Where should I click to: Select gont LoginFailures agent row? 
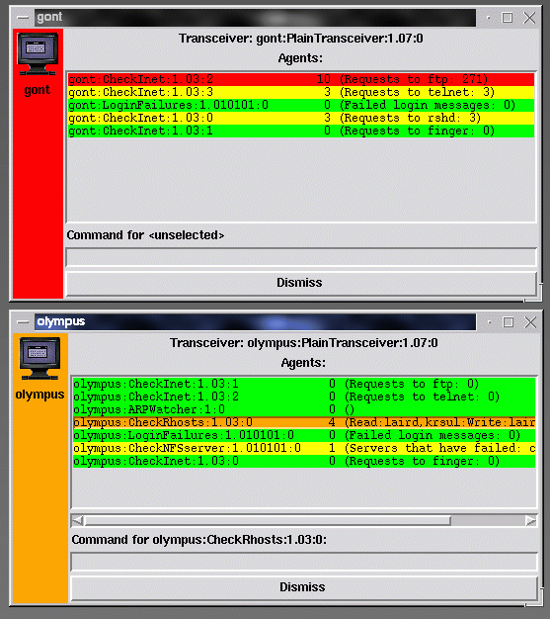point(301,105)
